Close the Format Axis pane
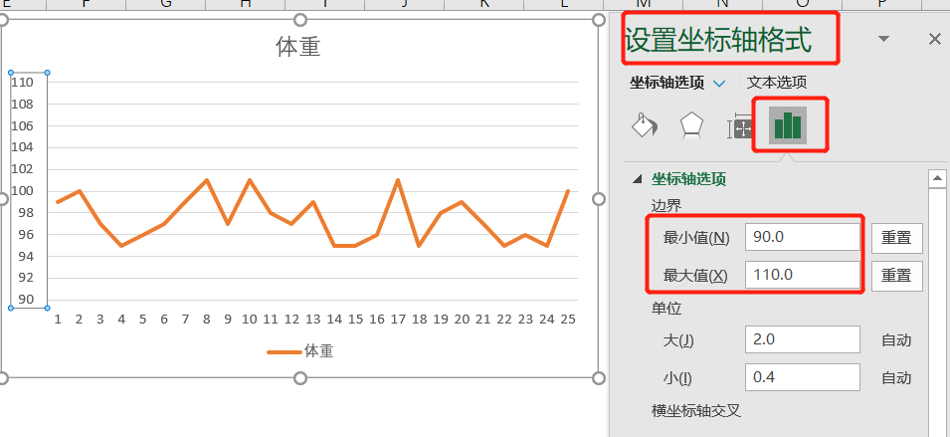 pyautogui.click(x=934, y=39)
